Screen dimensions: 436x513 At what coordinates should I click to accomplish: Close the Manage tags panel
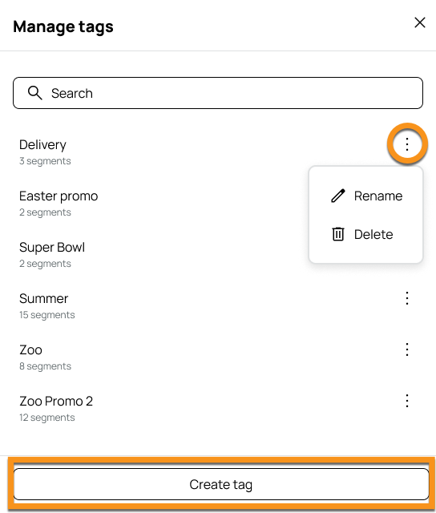[420, 22]
